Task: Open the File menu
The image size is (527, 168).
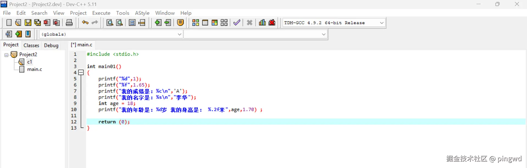Action: (7, 13)
